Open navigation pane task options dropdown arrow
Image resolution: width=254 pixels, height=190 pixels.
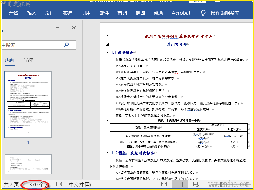57,28
